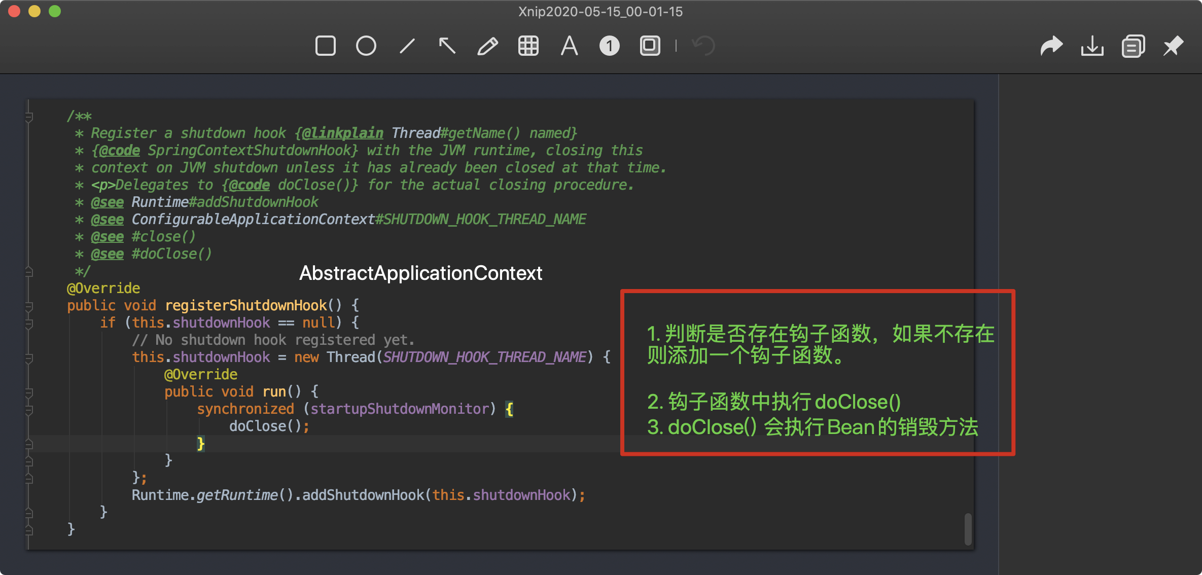Viewport: 1202px width, 575px height.
Task: Select the highlight border tool
Action: point(650,46)
